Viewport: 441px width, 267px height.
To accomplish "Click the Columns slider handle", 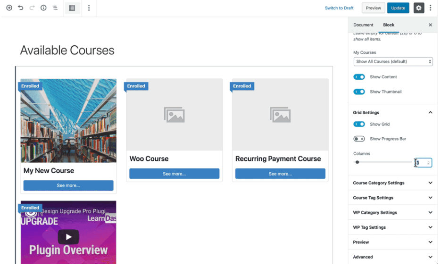I will pyautogui.click(x=357, y=162).
